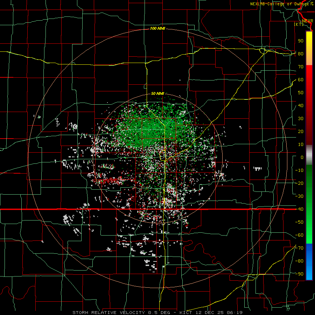Click the -50 value on the velocity scale
Screen dimensions: 315x315
point(299,222)
